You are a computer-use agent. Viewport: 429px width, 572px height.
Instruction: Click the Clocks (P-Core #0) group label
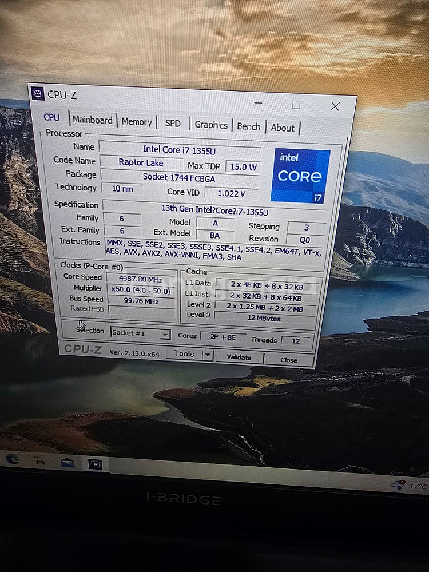point(91,265)
